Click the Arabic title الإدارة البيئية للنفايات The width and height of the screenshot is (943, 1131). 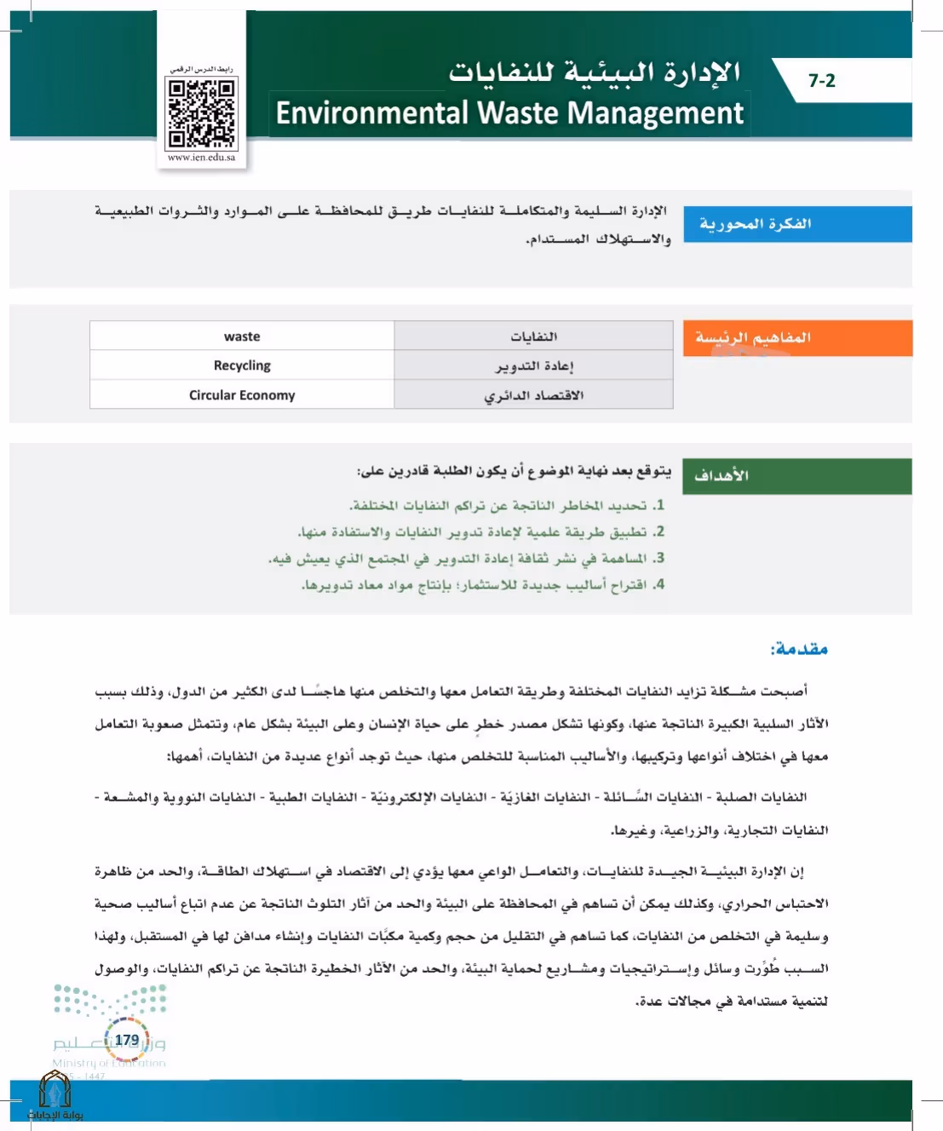coord(595,72)
